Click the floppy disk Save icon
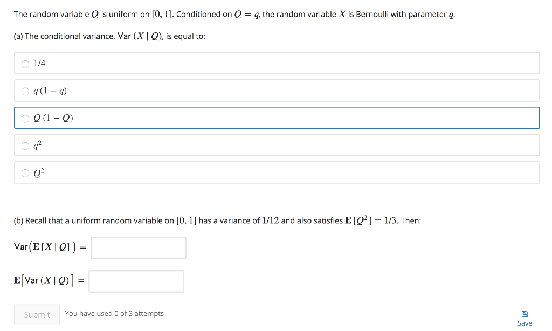 click(525, 314)
